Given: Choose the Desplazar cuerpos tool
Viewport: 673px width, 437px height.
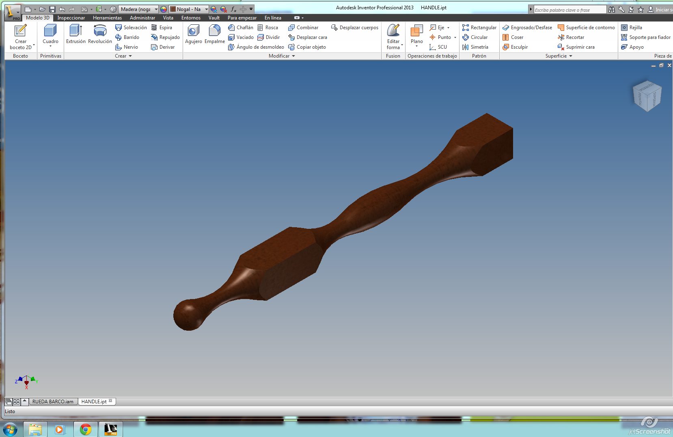Looking at the screenshot, I should [x=355, y=28].
